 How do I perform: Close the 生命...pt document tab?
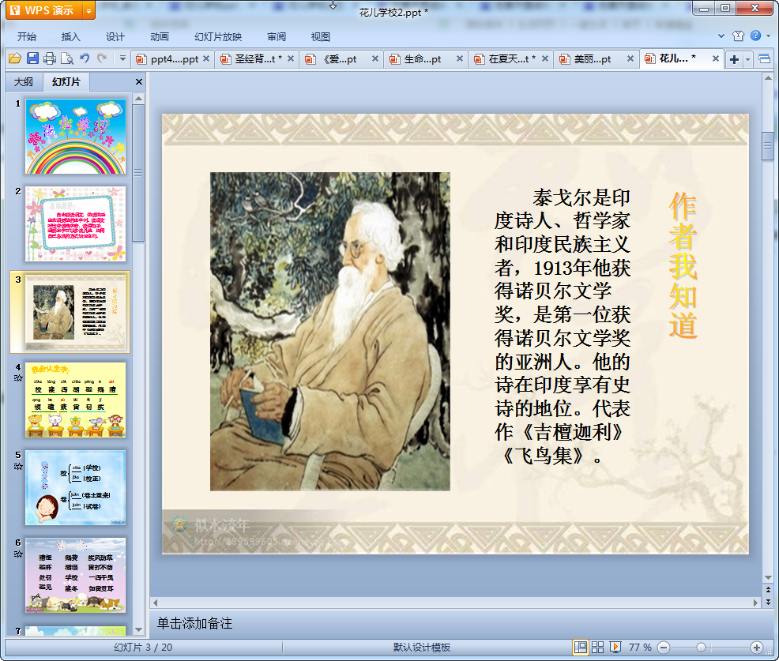click(460, 58)
